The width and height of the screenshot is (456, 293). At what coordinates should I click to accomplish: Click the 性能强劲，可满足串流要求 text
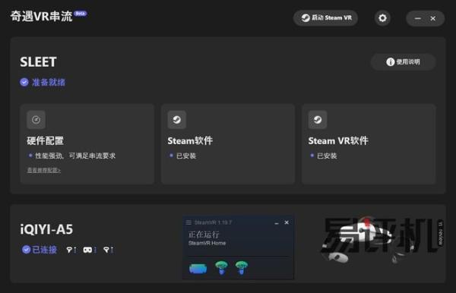pyautogui.click(x=75, y=156)
